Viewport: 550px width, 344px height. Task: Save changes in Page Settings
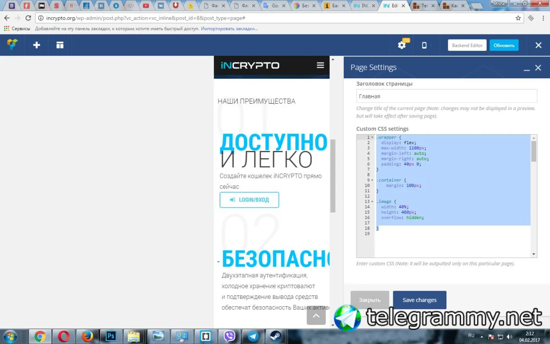420,300
